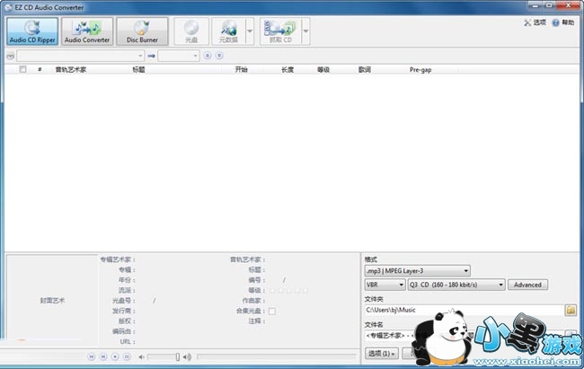Switch to Audio CD Ripper mode
The height and width of the screenshot is (369, 584).
[32, 31]
